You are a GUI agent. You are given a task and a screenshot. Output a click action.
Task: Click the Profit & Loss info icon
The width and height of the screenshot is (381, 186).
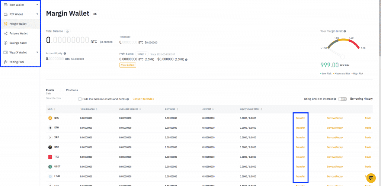coord(186,59)
